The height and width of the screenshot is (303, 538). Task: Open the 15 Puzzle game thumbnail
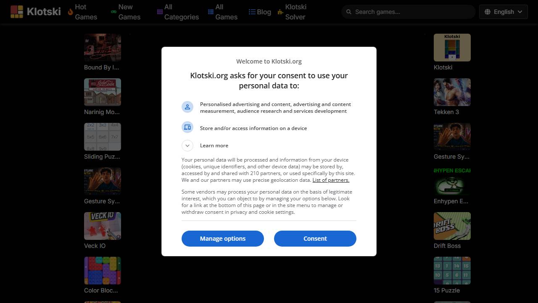[x=452, y=271]
